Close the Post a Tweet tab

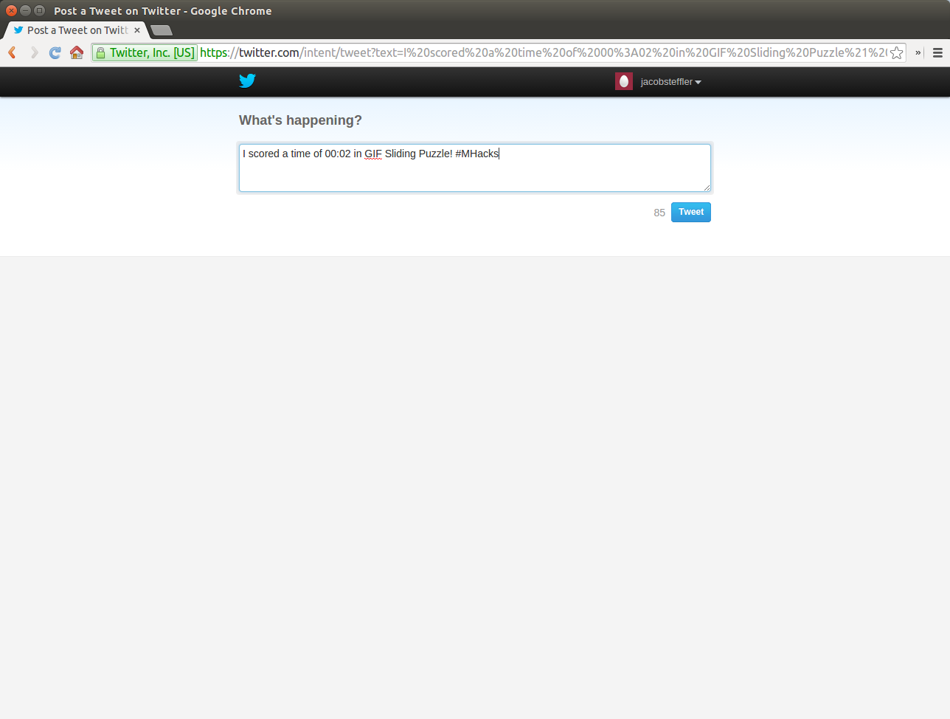coord(137,30)
